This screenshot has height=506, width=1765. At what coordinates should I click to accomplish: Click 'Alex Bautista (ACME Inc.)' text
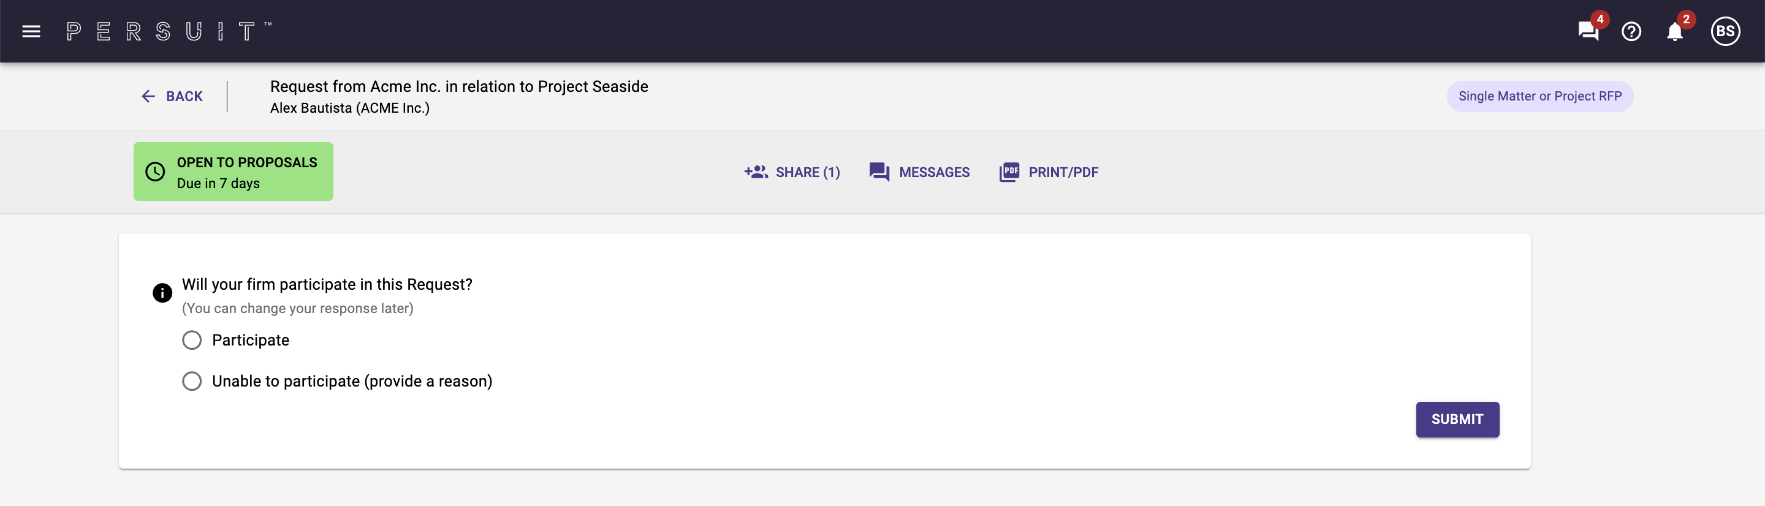point(350,108)
